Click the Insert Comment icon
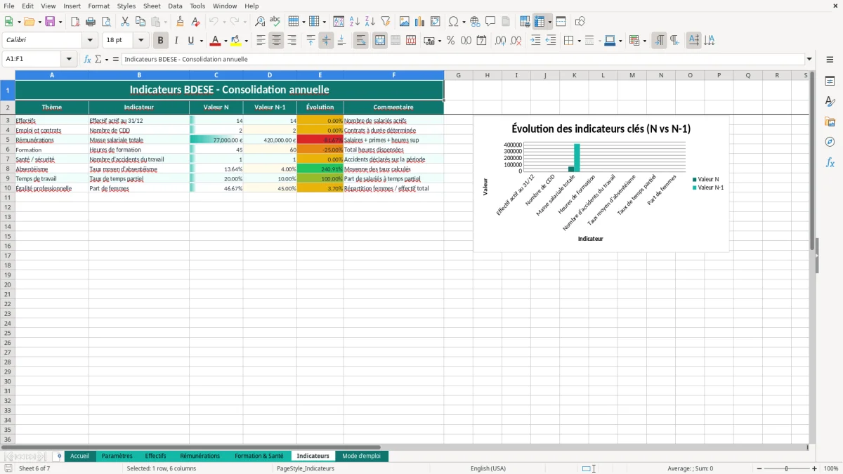The image size is (843, 474). pos(490,22)
